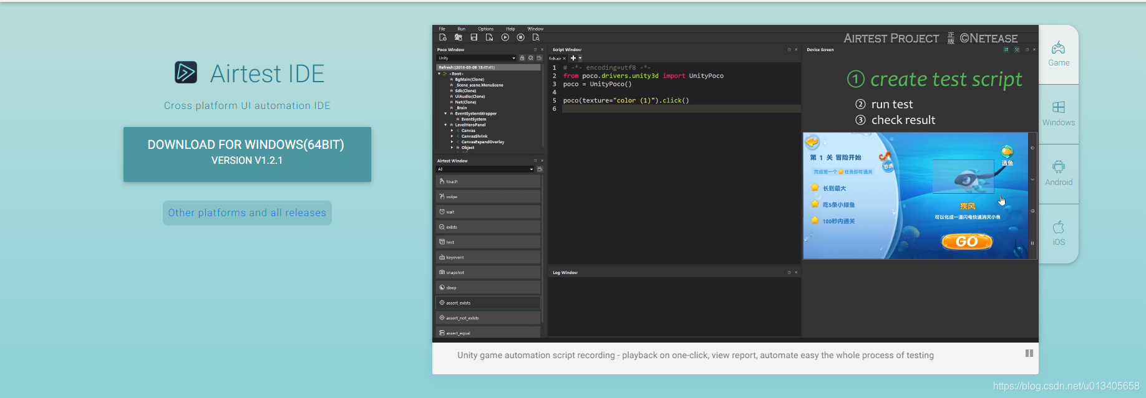Click the Poco refresh icon
The width and height of the screenshot is (1146, 398).
click(x=531, y=58)
